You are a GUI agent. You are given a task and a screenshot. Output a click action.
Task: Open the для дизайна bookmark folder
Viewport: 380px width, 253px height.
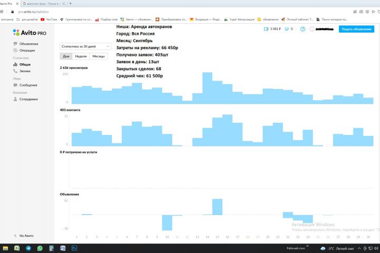pos(27,20)
